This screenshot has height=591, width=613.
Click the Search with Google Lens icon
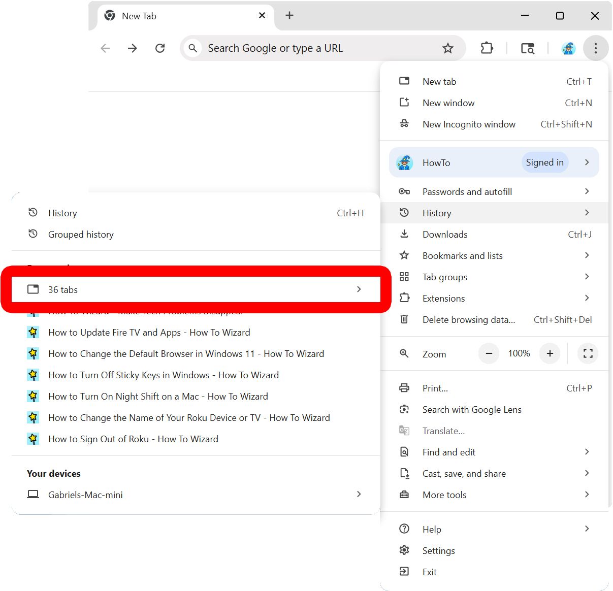pyautogui.click(x=404, y=409)
